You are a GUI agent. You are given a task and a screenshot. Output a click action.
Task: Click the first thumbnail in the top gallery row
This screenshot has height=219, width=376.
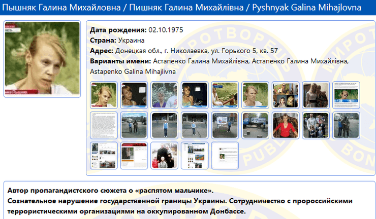point(104,95)
